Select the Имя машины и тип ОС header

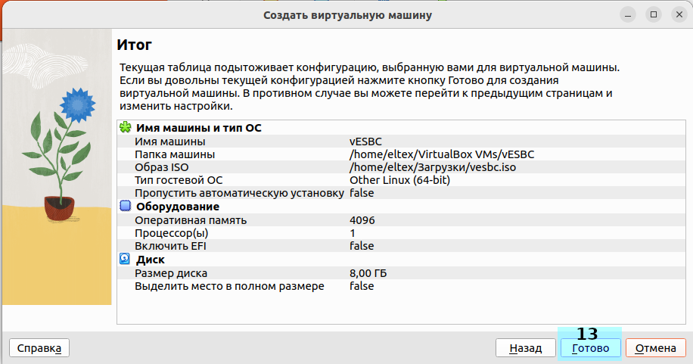tap(198, 128)
